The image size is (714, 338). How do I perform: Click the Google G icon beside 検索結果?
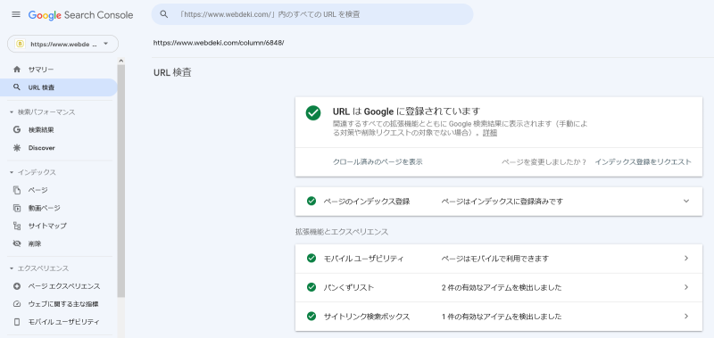pyautogui.click(x=17, y=129)
